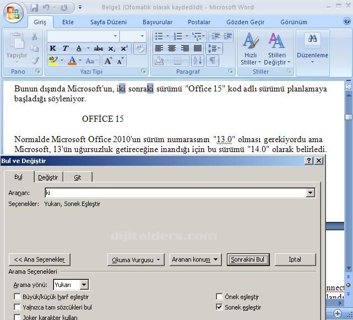Grow font size with large A

[108, 61]
